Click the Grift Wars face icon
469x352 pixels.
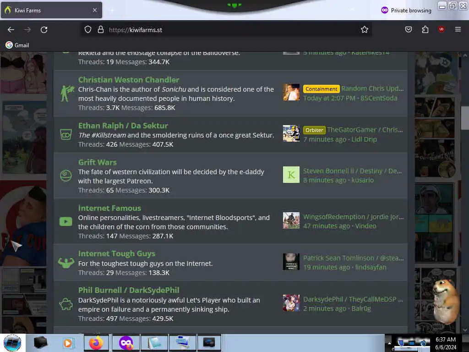pyautogui.click(x=66, y=176)
